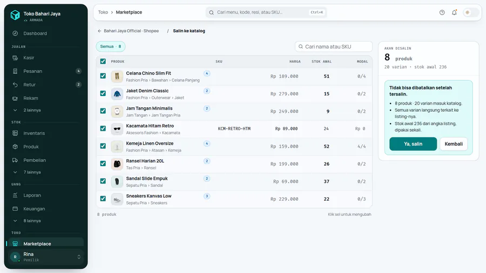Uncheck Sneakers Kanvas Low row
Screen dimensions: 486x273
tap(103, 199)
